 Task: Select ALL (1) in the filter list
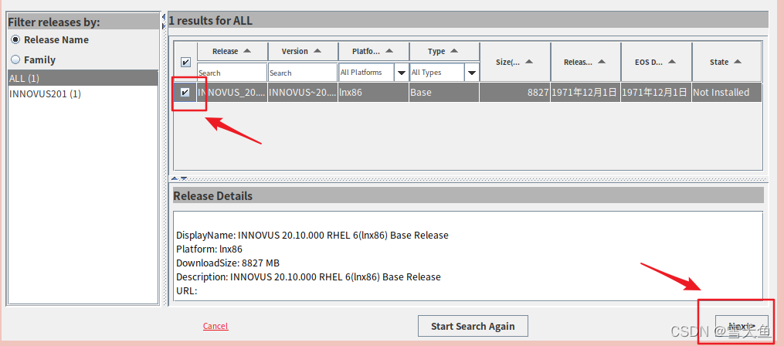point(83,79)
